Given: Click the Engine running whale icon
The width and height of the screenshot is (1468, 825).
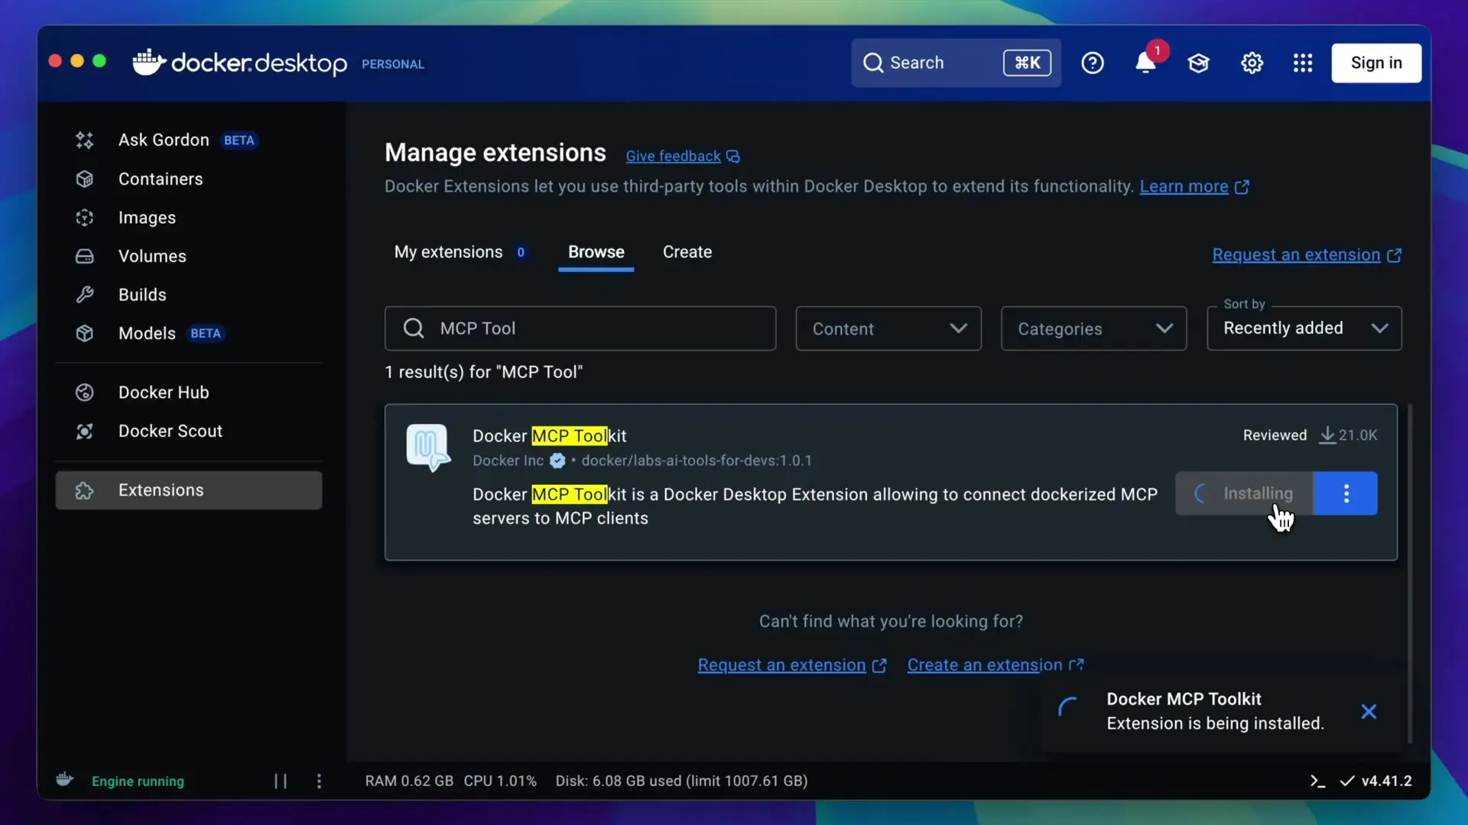Looking at the screenshot, I should (x=65, y=779).
